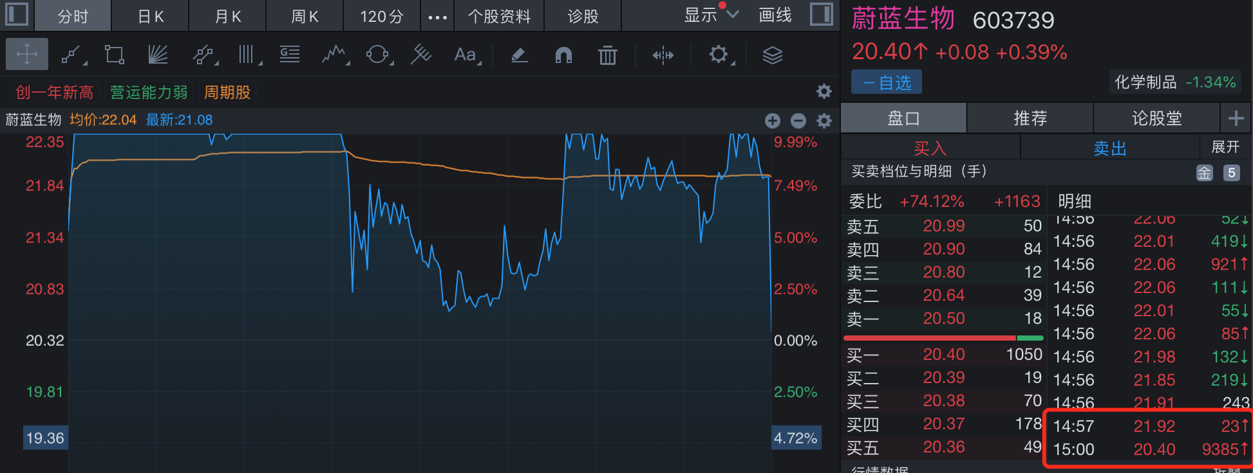Open the layers stack icon
The image size is (1253, 473).
tap(772, 55)
